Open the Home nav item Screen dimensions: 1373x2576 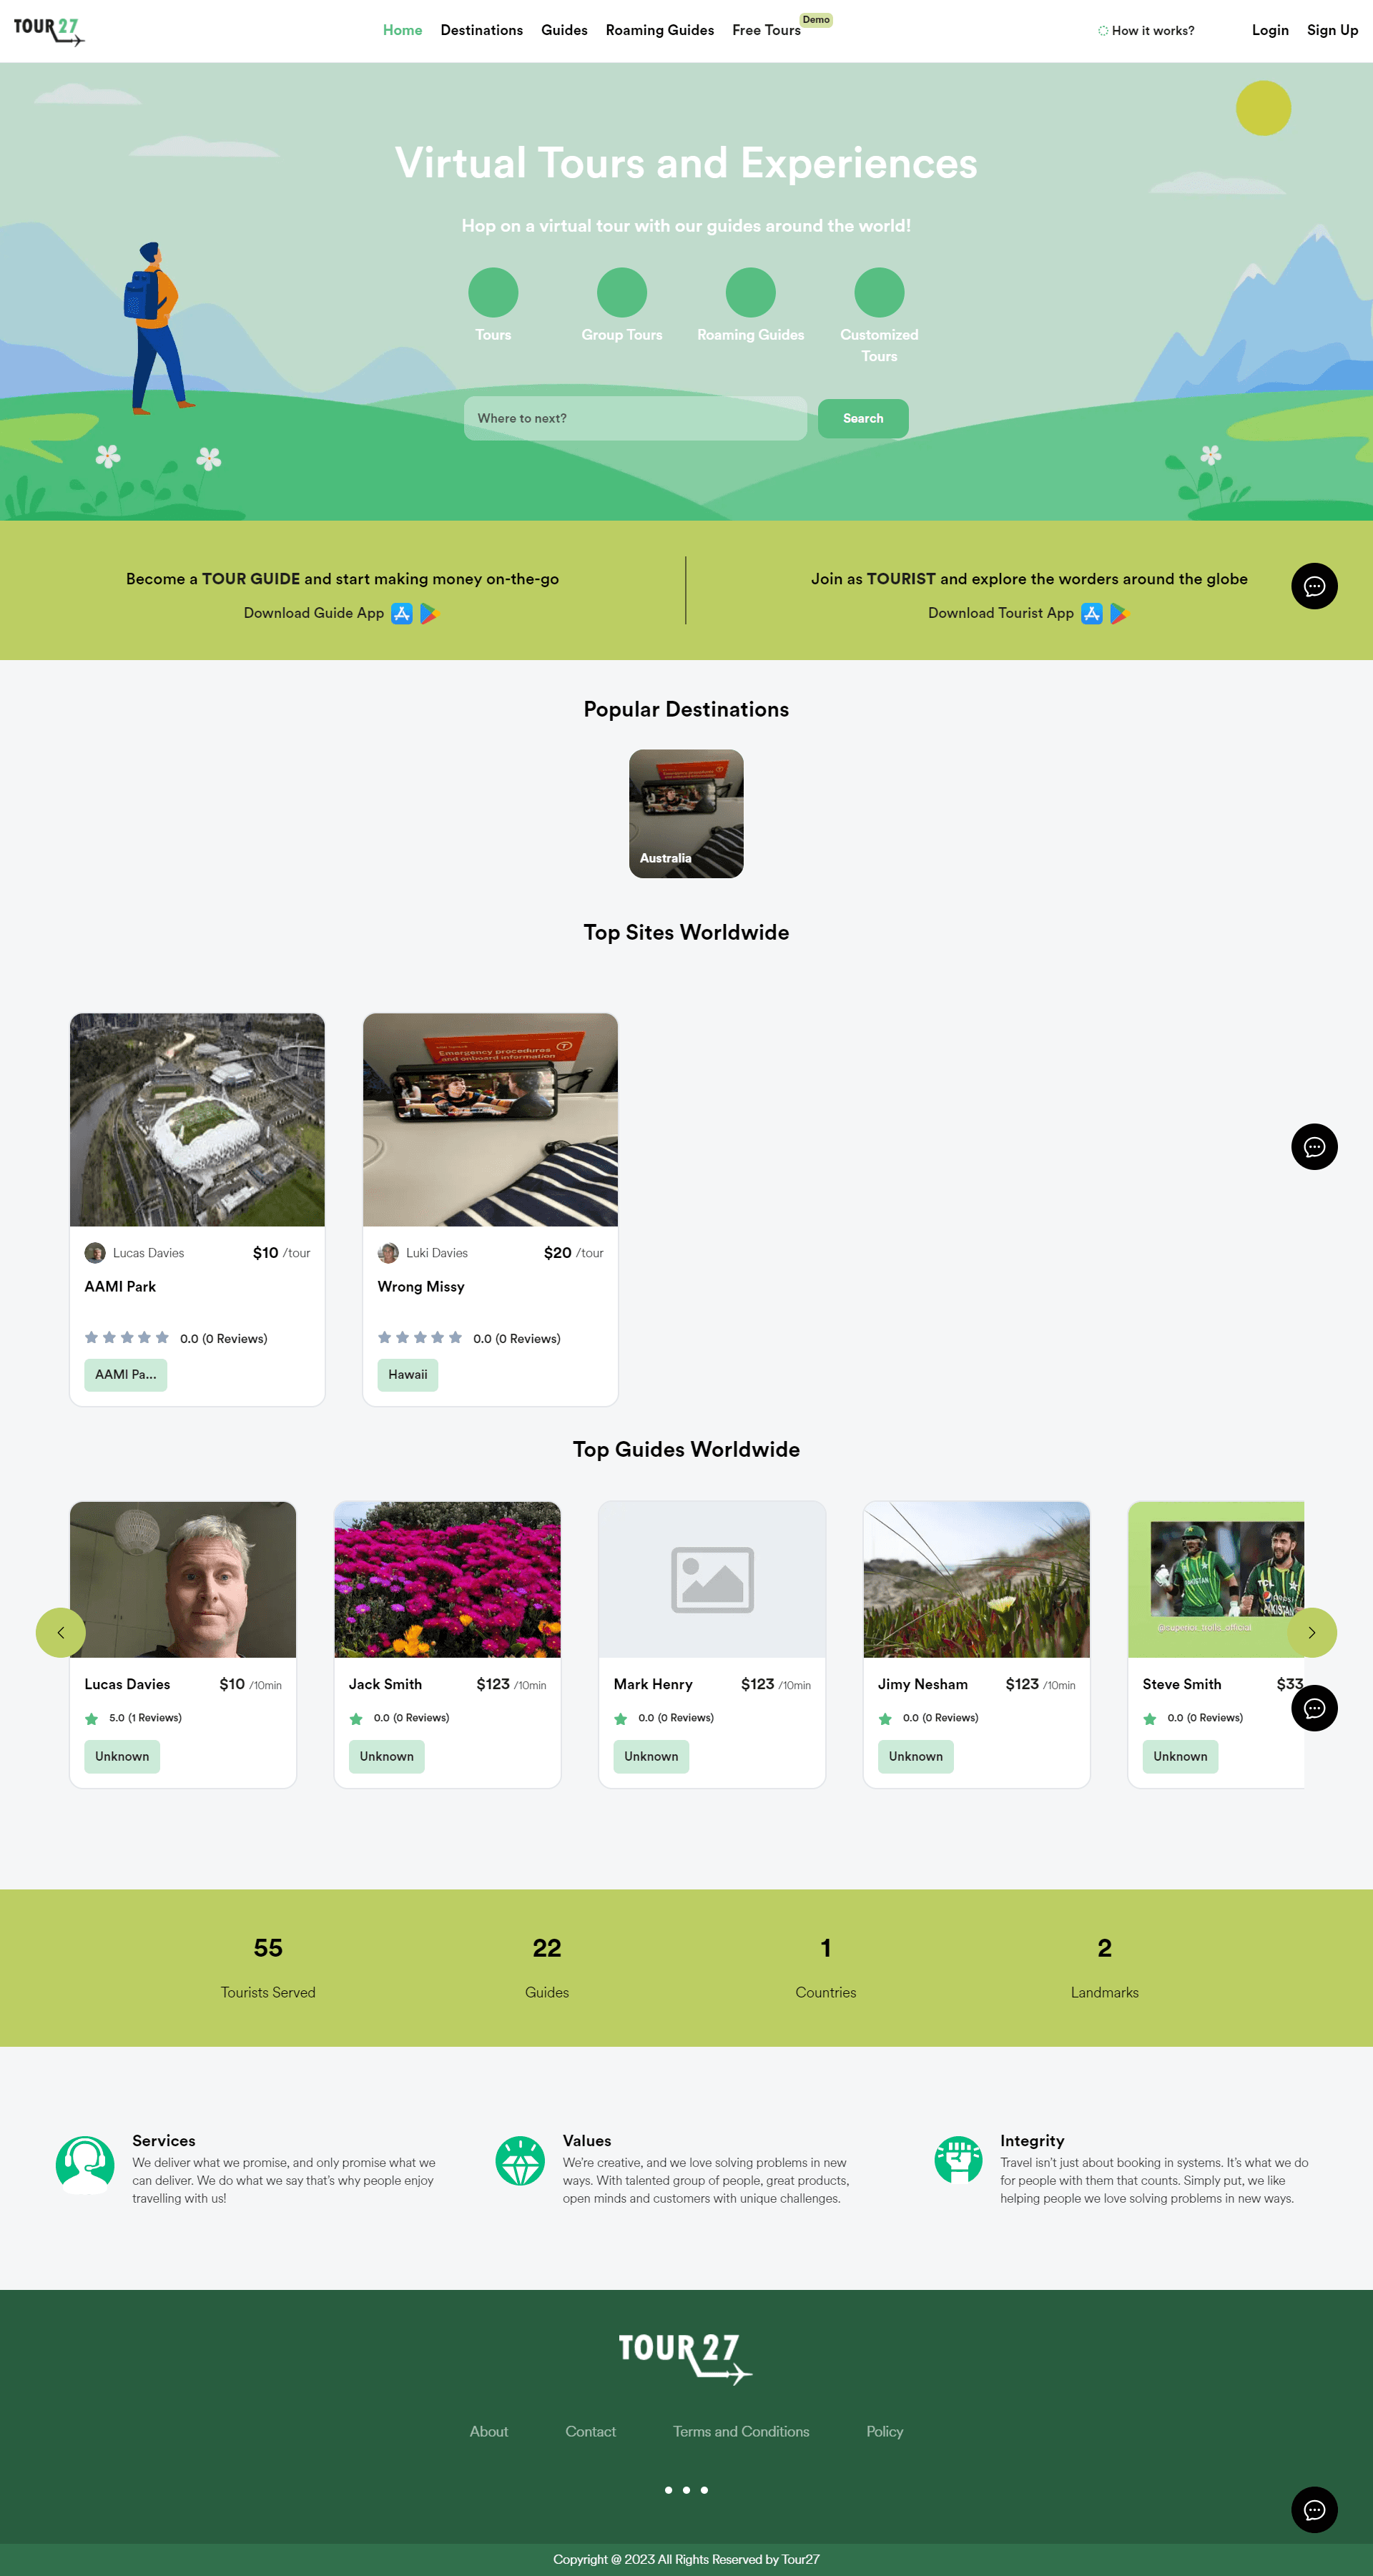coord(402,30)
